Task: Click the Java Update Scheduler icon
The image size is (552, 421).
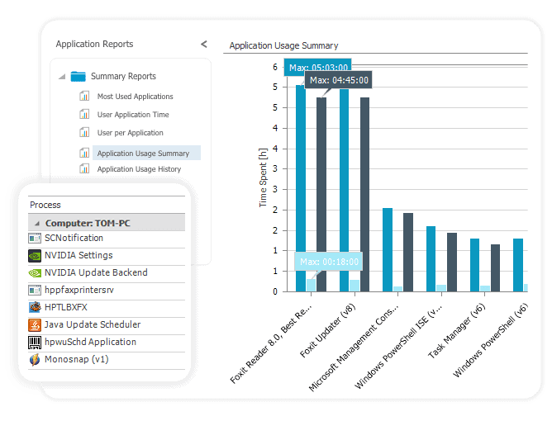Action: click(35, 324)
